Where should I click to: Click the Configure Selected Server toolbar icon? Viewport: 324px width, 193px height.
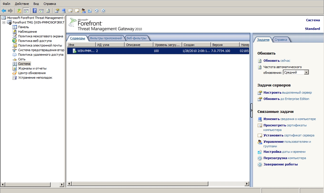[57, 11]
